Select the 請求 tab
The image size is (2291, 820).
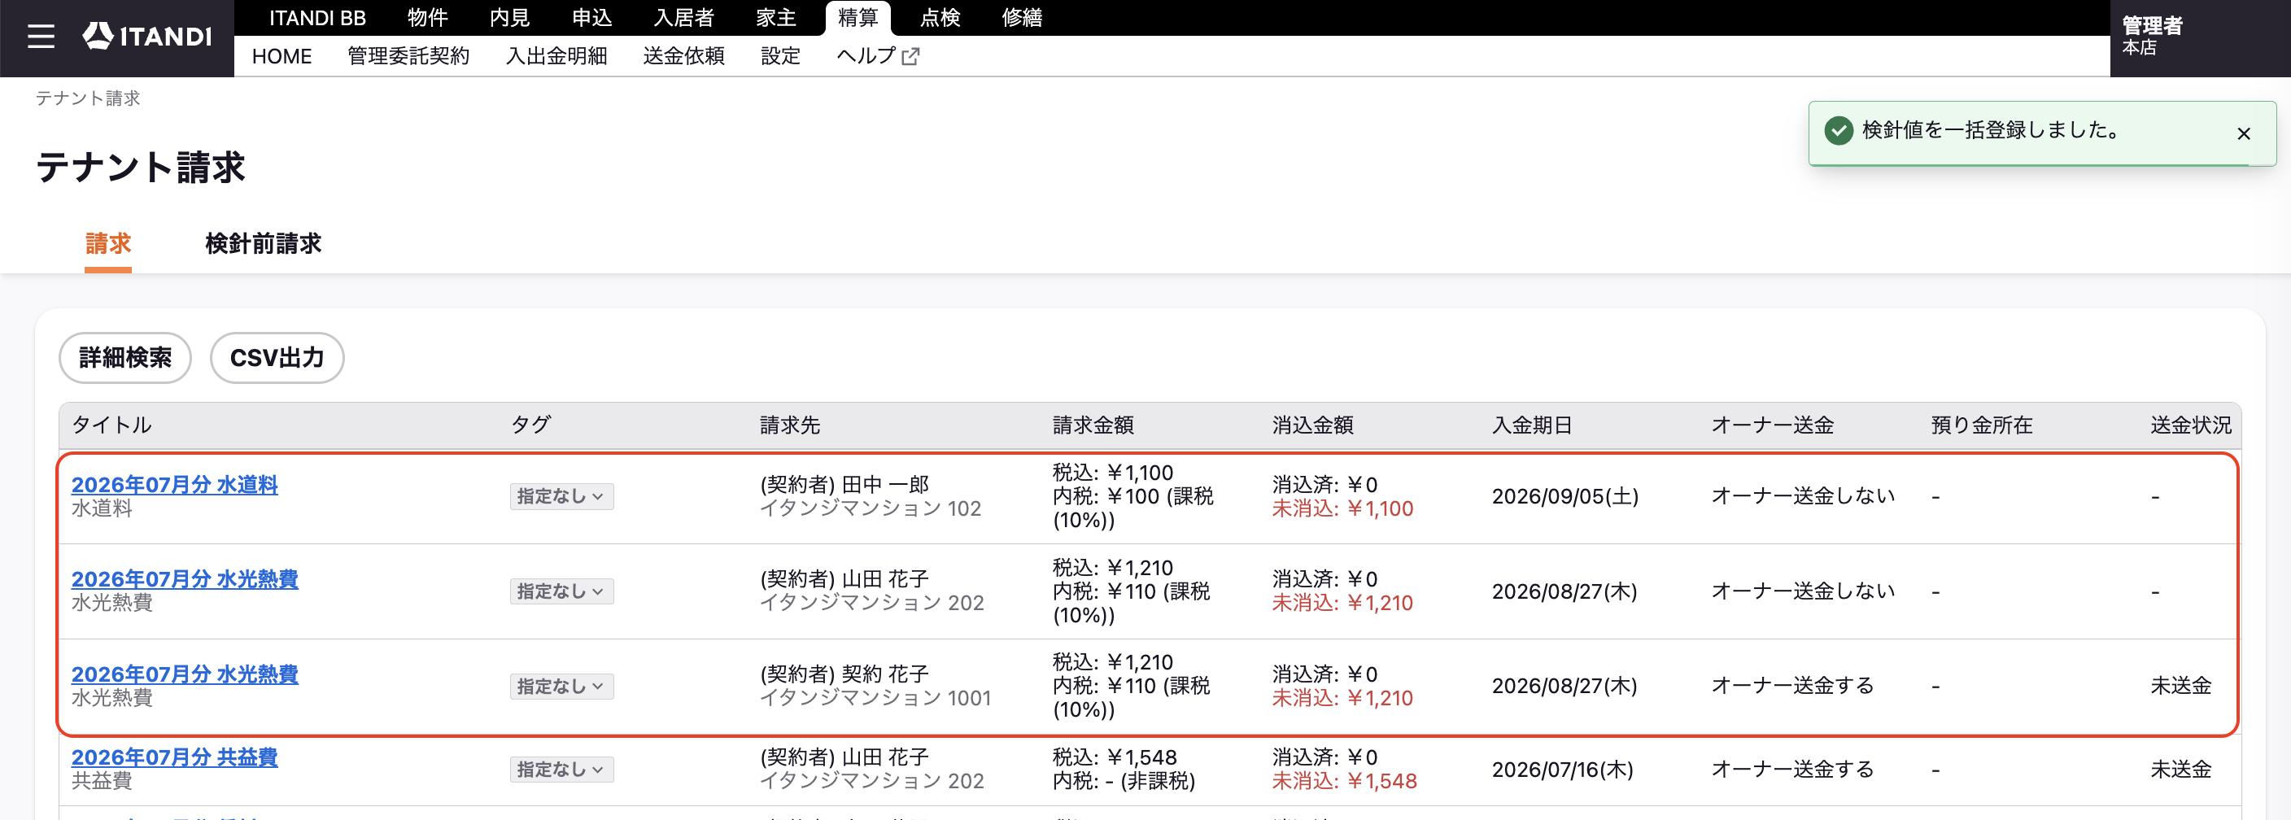107,244
